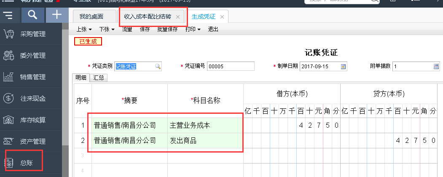Click the 贷方(本币) column header
This screenshot has height=177, width=443.
coord(389,94)
